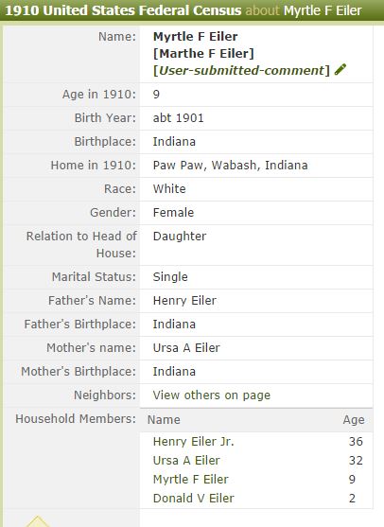The image size is (384, 527).
Task: Select Myrtle F Eiler household member
Action: click(190, 480)
